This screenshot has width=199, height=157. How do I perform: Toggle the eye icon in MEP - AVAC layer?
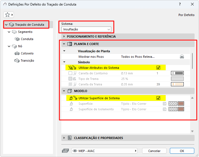[75, 151]
